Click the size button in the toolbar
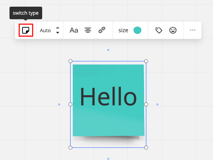Viewport: 213px width, 160px height. pyautogui.click(x=123, y=30)
